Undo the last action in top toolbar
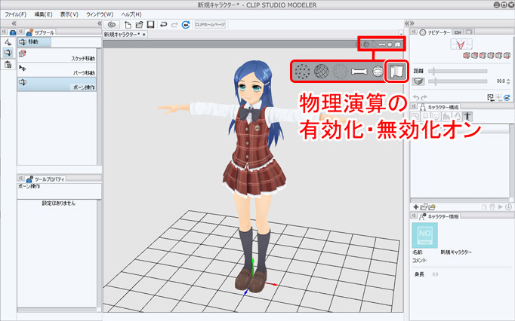Viewport: 515px width, 321px height. pos(163,25)
